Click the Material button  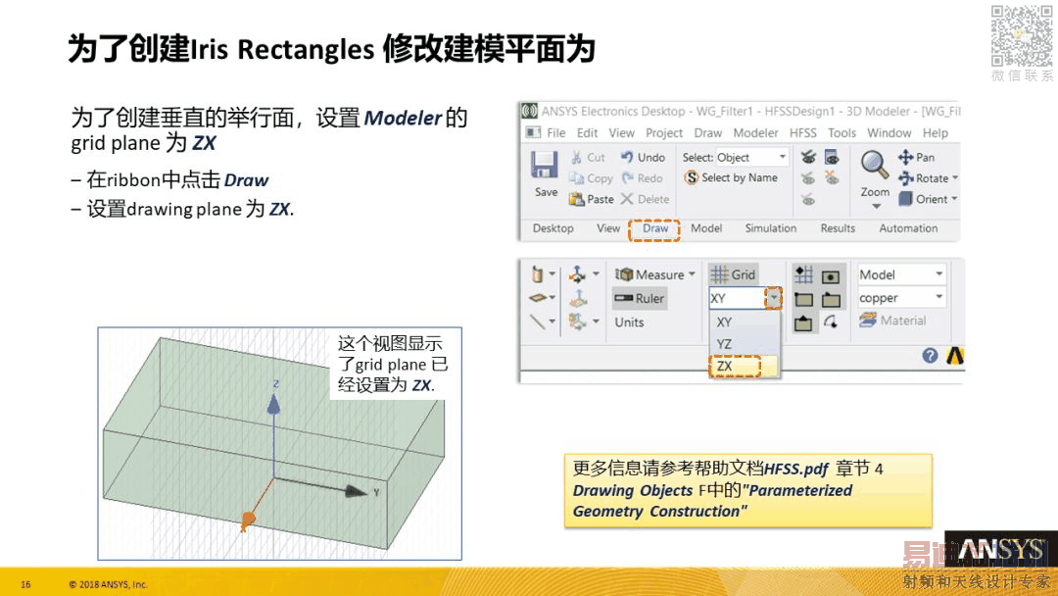[x=892, y=321]
